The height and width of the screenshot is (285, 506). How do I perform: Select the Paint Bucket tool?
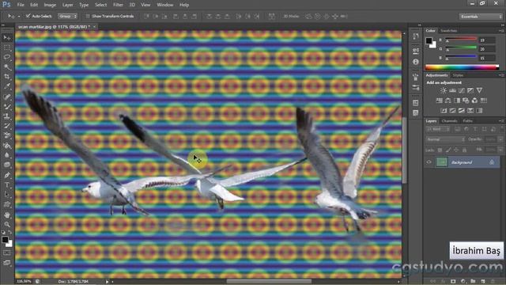7,146
